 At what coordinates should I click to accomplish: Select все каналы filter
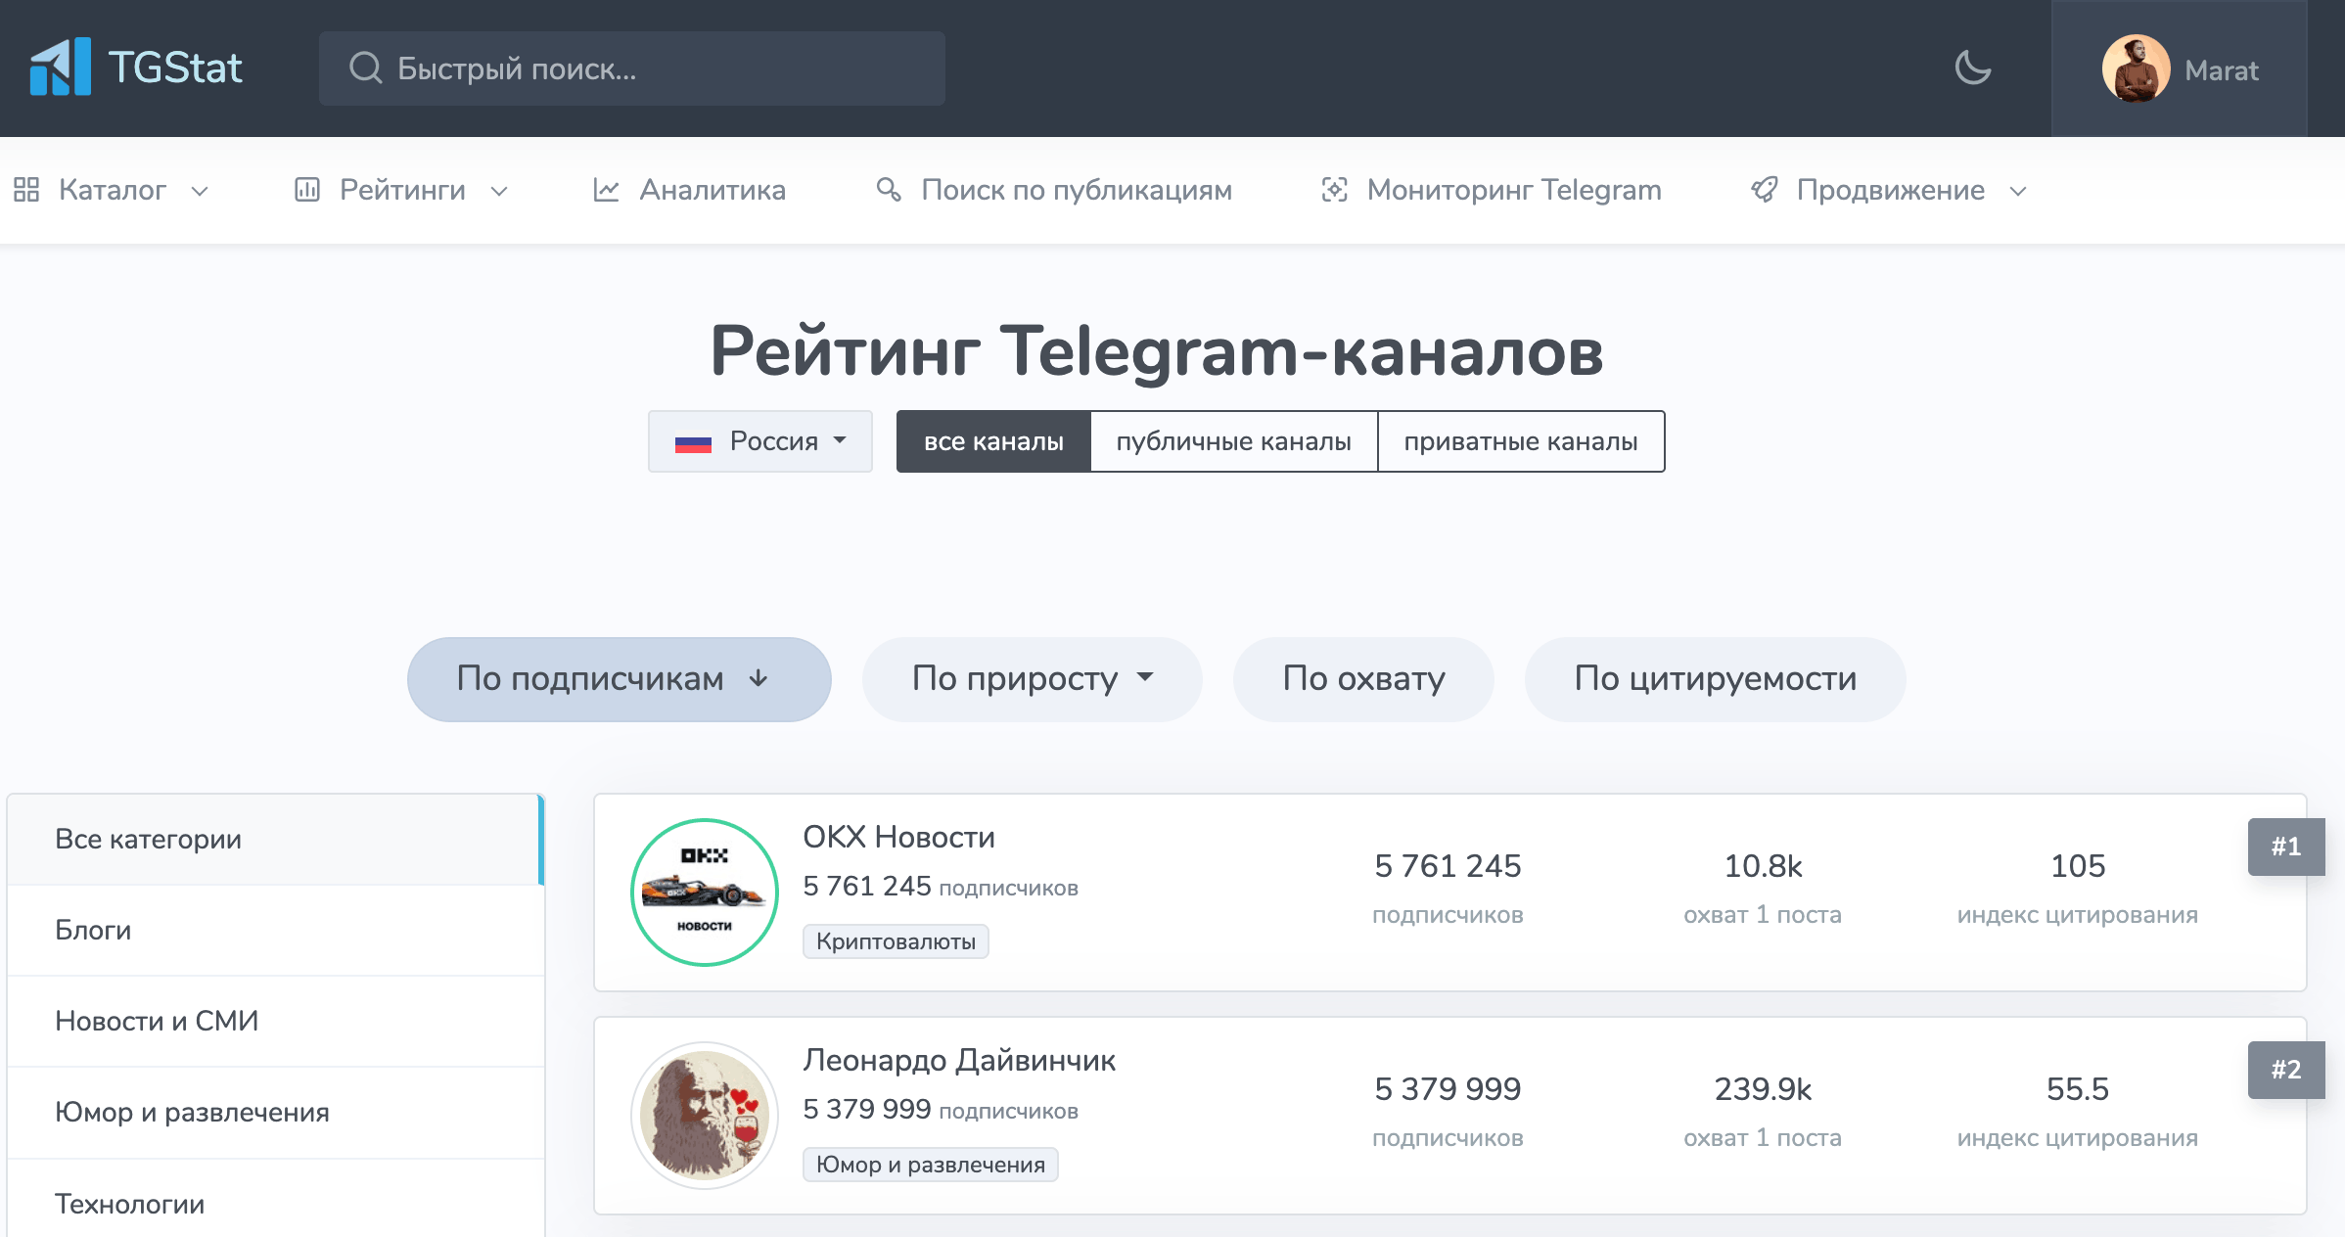[x=993, y=441]
